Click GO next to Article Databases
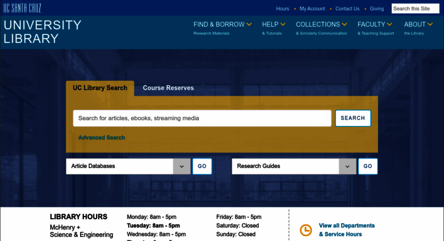The width and height of the screenshot is (444, 241). (202, 166)
